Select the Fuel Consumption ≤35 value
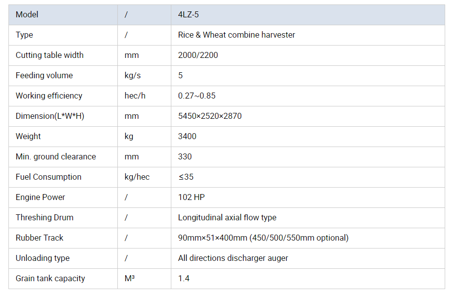Screen dimensions: 464x300 pyautogui.click(x=186, y=177)
